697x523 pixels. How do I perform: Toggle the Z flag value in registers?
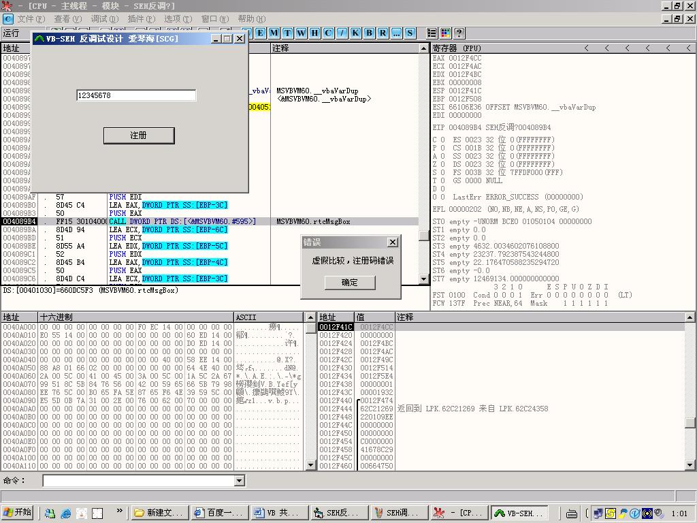click(442, 164)
